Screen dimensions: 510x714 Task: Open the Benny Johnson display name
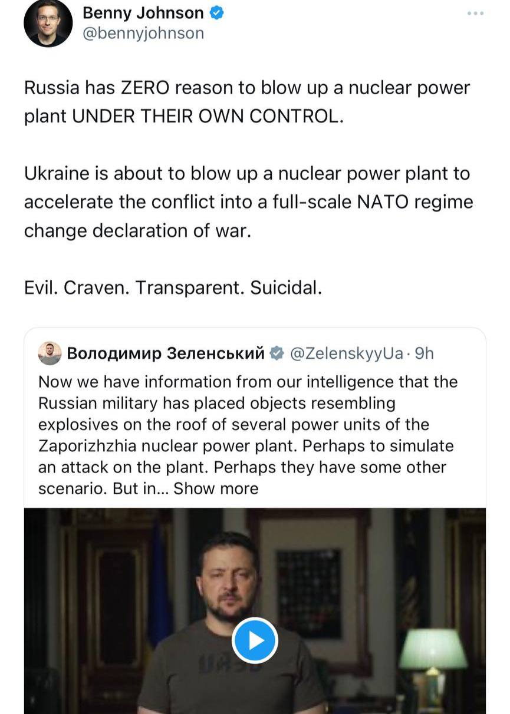coord(143,12)
